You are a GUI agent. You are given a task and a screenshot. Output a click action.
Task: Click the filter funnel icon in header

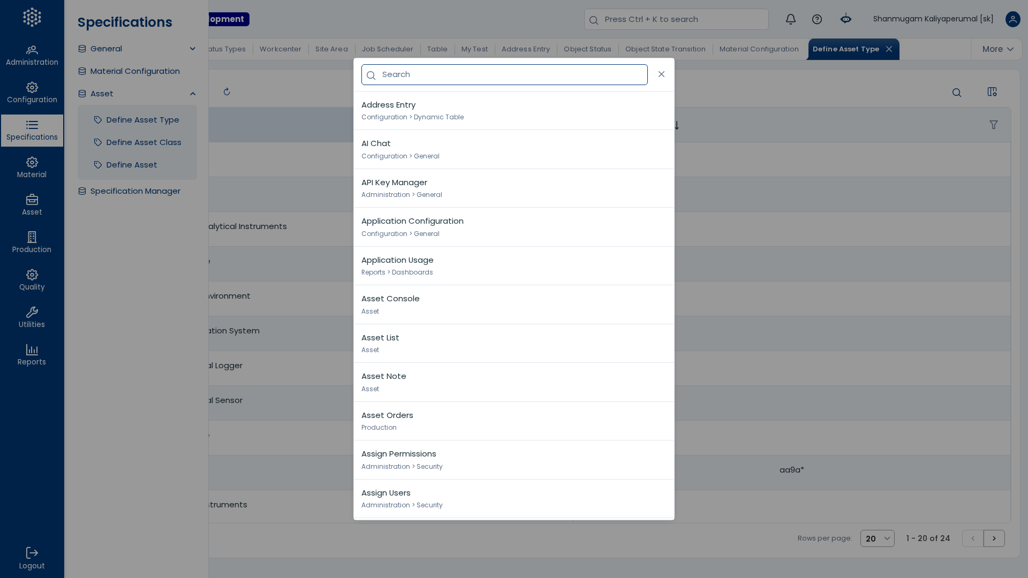(x=994, y=125)
